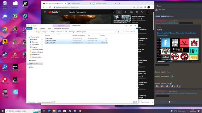Open the Vista ribbon tab
This screenshot has width=202, height=113.
pos(50,29)
